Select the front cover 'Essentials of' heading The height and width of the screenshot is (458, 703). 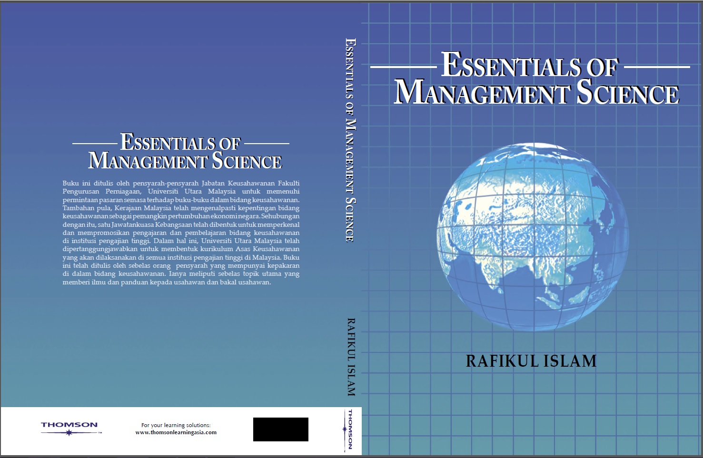530,65
